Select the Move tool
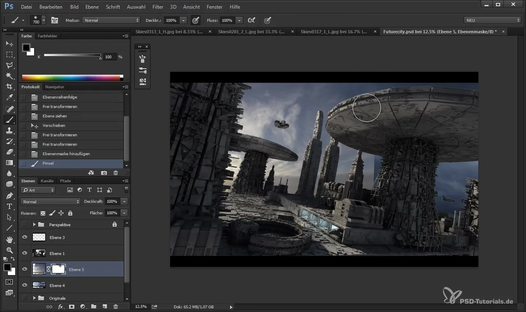This screenshot has width=526, height=312. (9, 44)
